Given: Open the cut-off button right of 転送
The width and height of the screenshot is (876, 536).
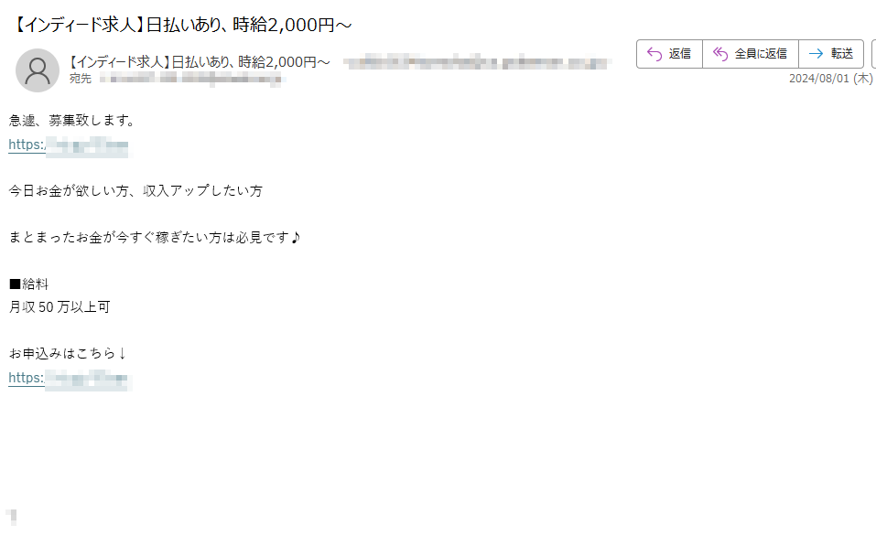Looking at the screenshot, I should point(874,54).
